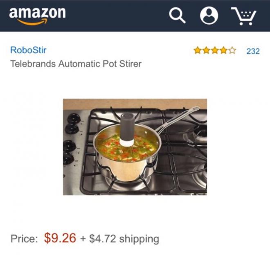Select the first gold rating star
The width and height of the screenshot is (270, 255).
click(198, 51)
